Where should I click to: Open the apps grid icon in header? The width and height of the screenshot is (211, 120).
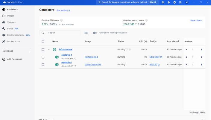click(x=180, y=2)
